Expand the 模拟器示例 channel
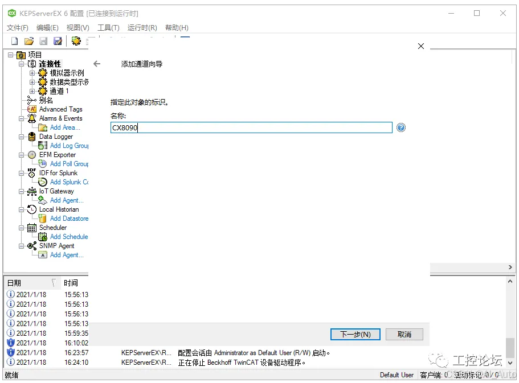Screen dimensions: 519x383 pyautogui.click(x=32, y=73)
